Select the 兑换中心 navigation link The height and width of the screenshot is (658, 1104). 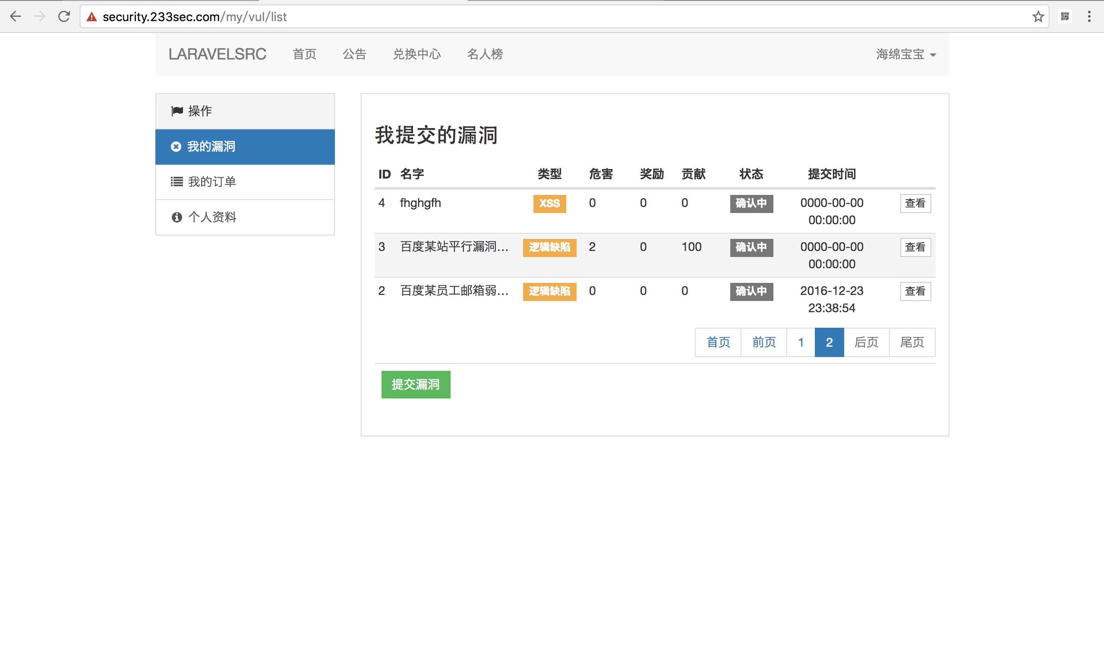[416, 54]
